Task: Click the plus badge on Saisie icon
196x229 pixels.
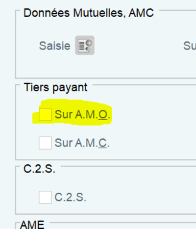Action: [x=89, y=43]
